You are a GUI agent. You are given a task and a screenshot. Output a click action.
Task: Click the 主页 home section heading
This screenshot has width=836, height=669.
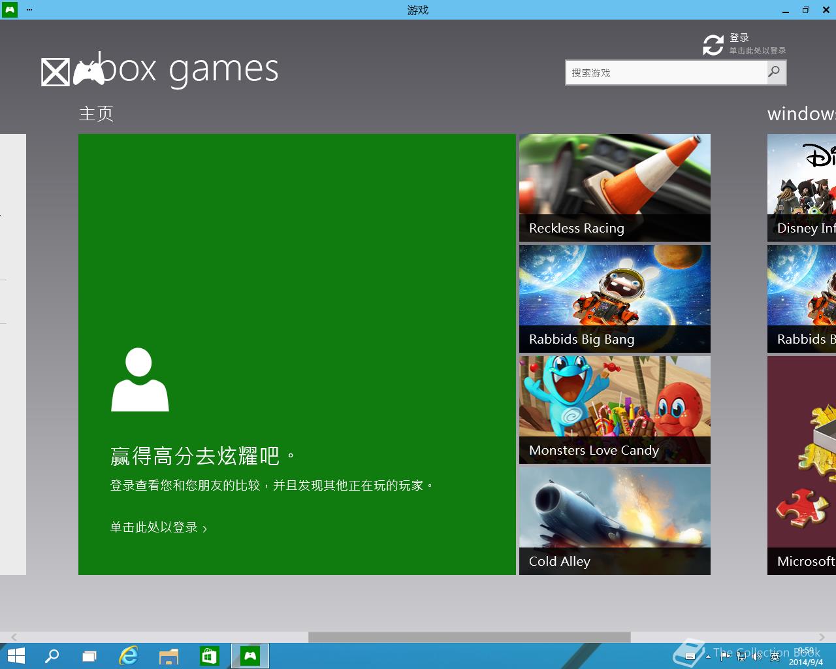96,114
